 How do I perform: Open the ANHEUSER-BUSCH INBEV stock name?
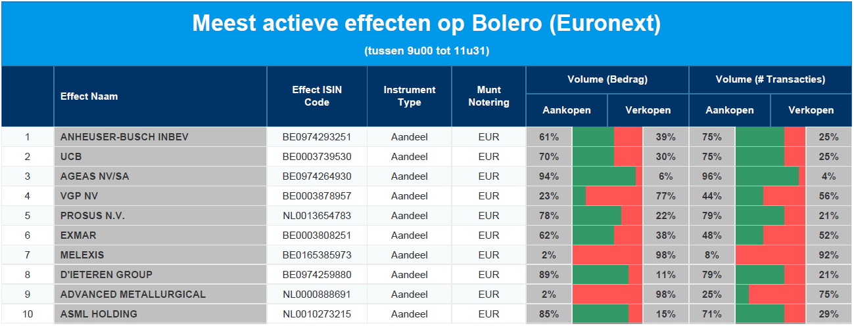point(124,137)
